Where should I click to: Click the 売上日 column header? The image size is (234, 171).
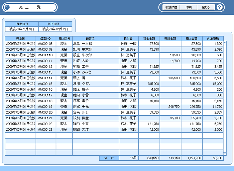pos(20,38)
